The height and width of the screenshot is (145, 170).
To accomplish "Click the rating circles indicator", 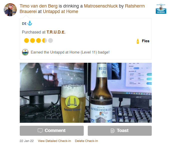I will click(38, 40).
